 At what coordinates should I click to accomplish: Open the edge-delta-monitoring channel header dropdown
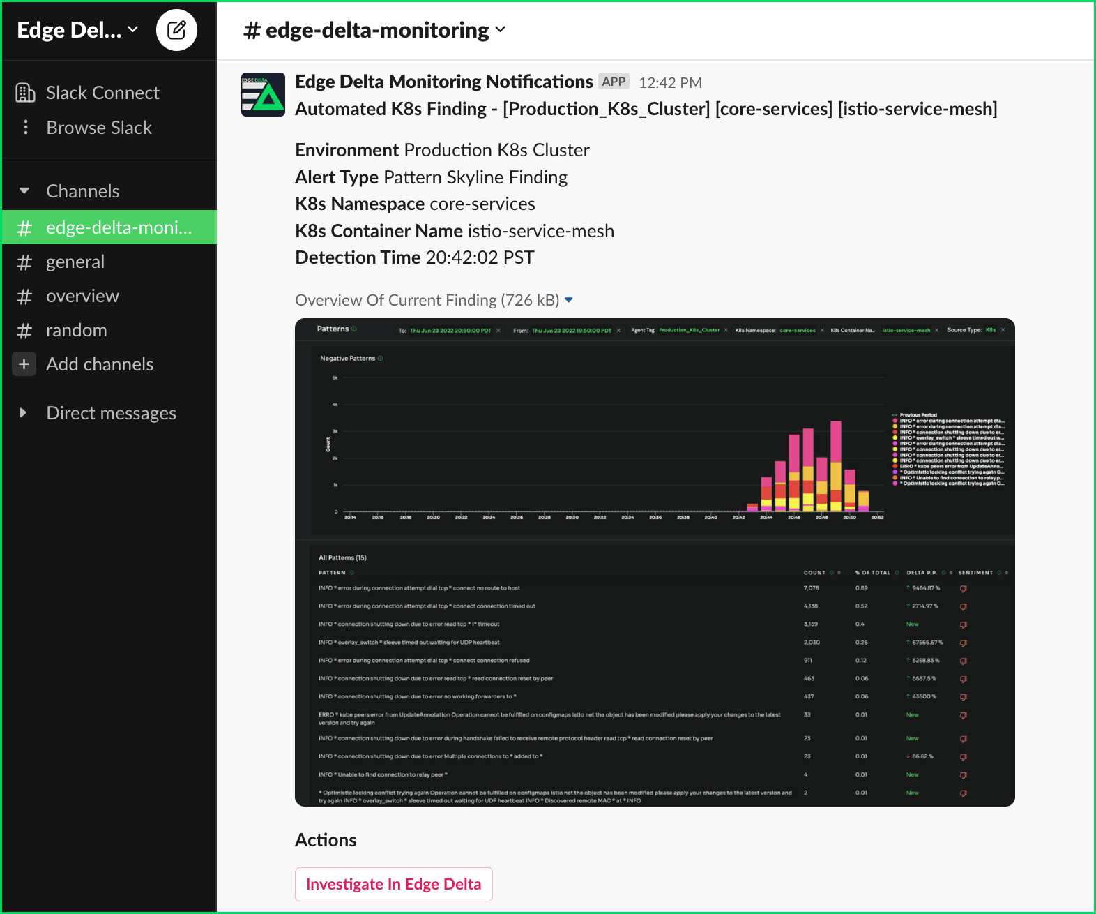[x=501, y=30]
